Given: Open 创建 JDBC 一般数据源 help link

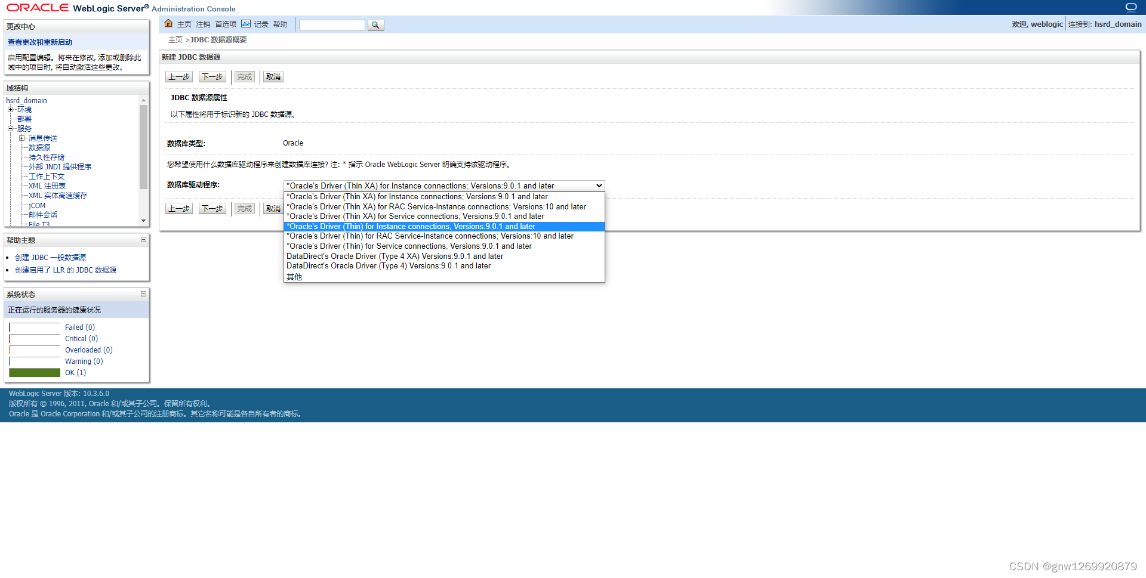Looking at the screenshot, I should click(51, 258).
